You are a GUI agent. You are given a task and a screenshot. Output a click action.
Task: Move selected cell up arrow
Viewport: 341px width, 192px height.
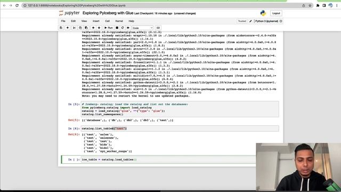tap(93, 28)
